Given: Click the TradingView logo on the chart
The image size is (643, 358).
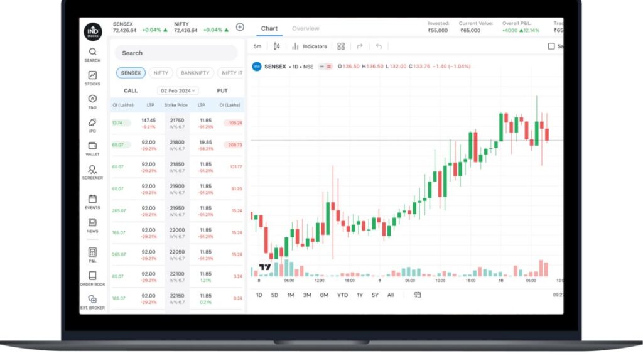Looking at the screenshot, I should [265, 267].
